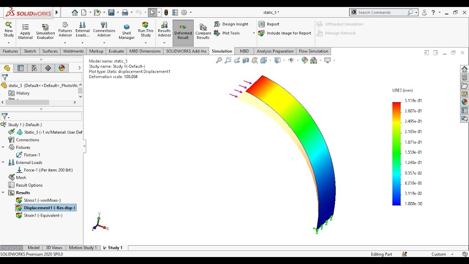This screenshot has height=264, width=469.
Task: Switch to the Model bottom tab
Action: [x=34, y=248]
